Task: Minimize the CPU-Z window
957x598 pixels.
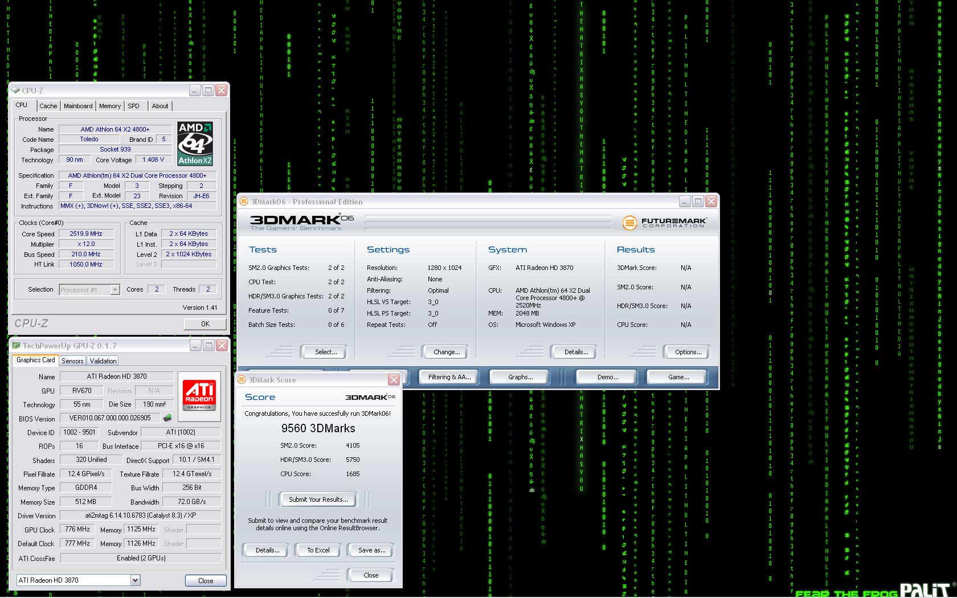Action: [195, 90]
